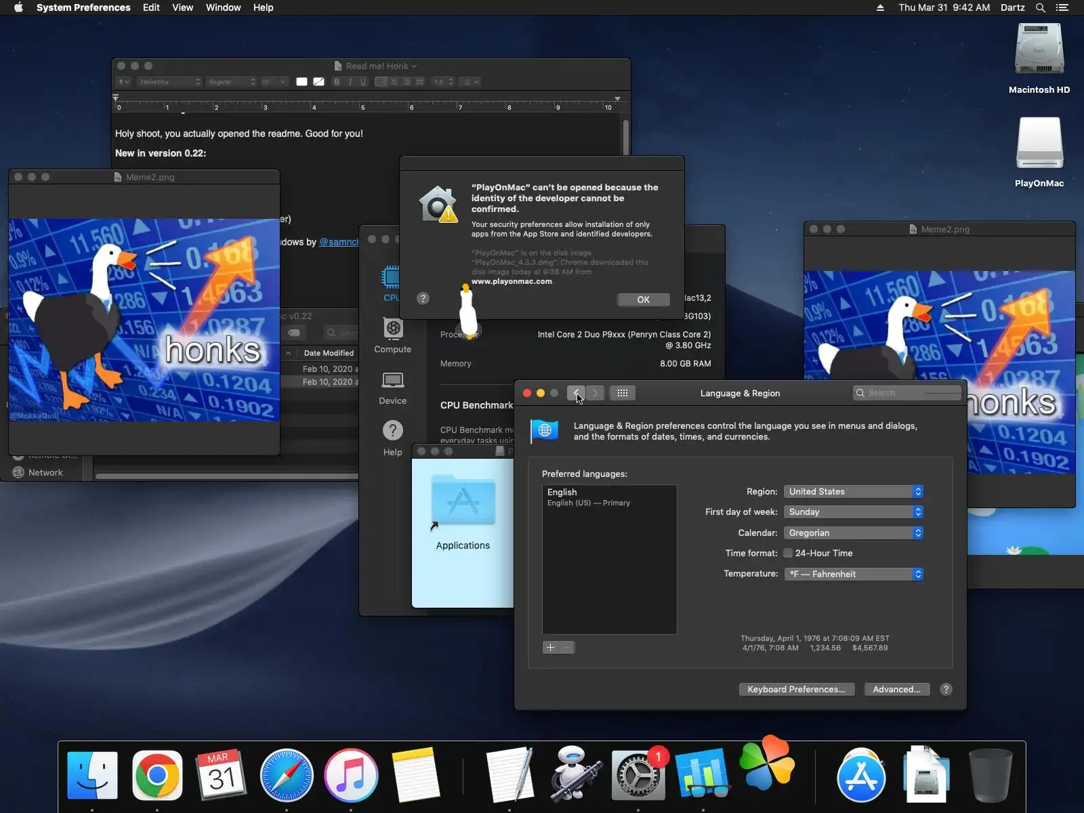Open list bullets dropdown in Read me
Viewport: 1084px width, 813px height.
pos(470,82)
